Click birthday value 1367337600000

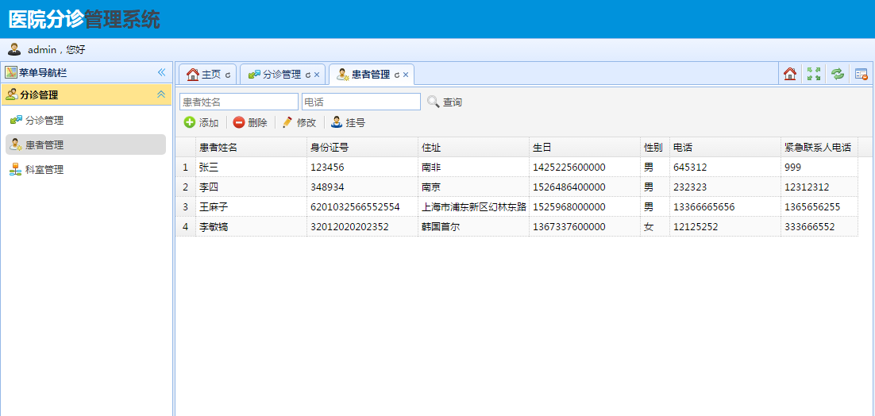569,227
